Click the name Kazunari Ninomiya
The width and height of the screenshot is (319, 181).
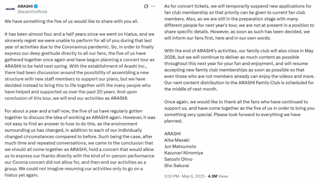tap(183, 153)
